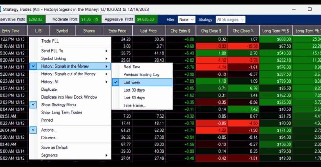Select Real Time history option

132,67
